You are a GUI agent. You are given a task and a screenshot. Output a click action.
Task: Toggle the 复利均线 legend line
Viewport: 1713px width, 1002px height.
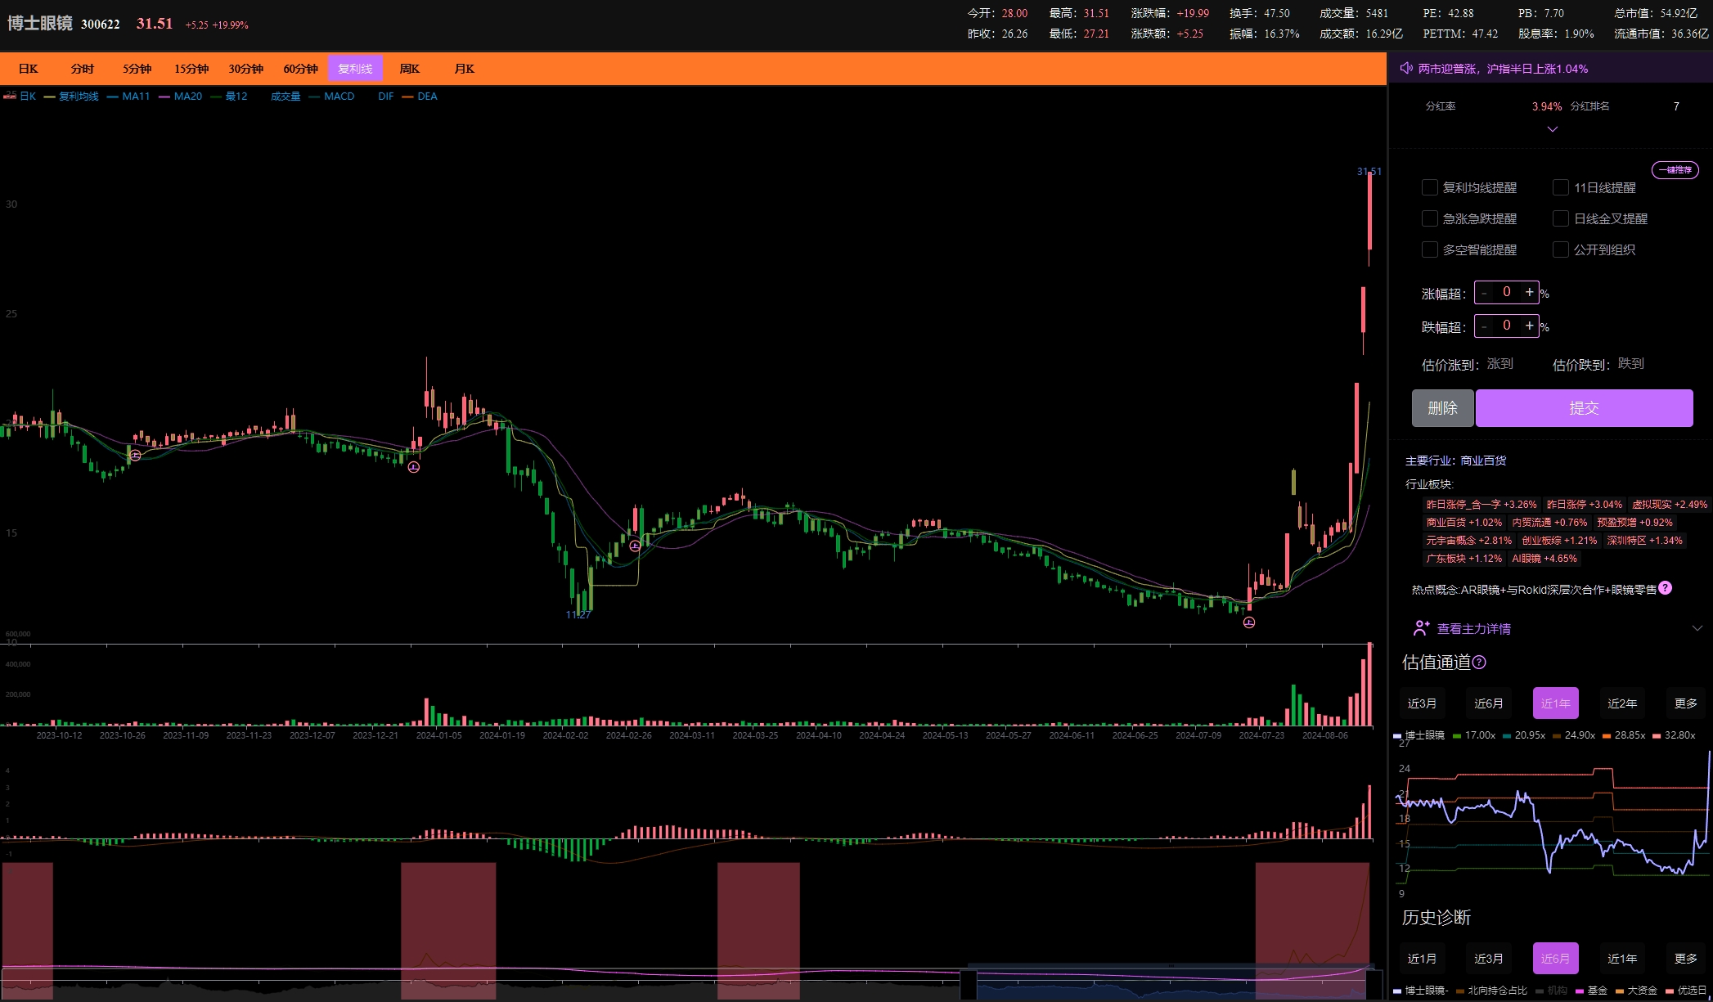coord(71,97)
